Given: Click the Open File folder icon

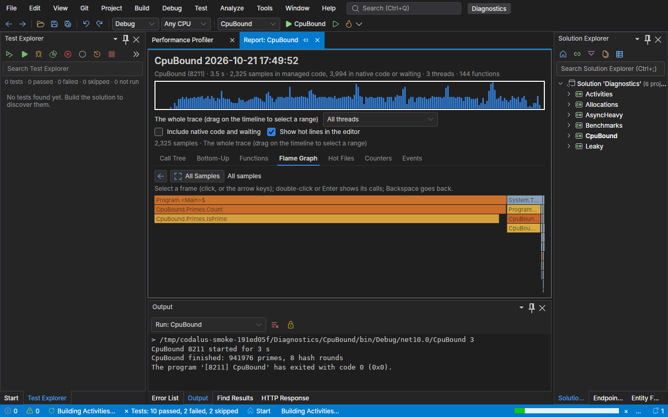Looking at the screenshot, I should click(x=41, y=24).
